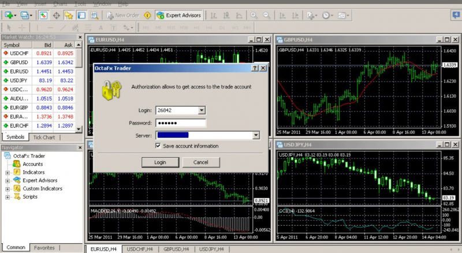Switch to the GBPUSD,H4 chart tab
This screenshot has width=462, height=253.
click(x=176, y=249)
